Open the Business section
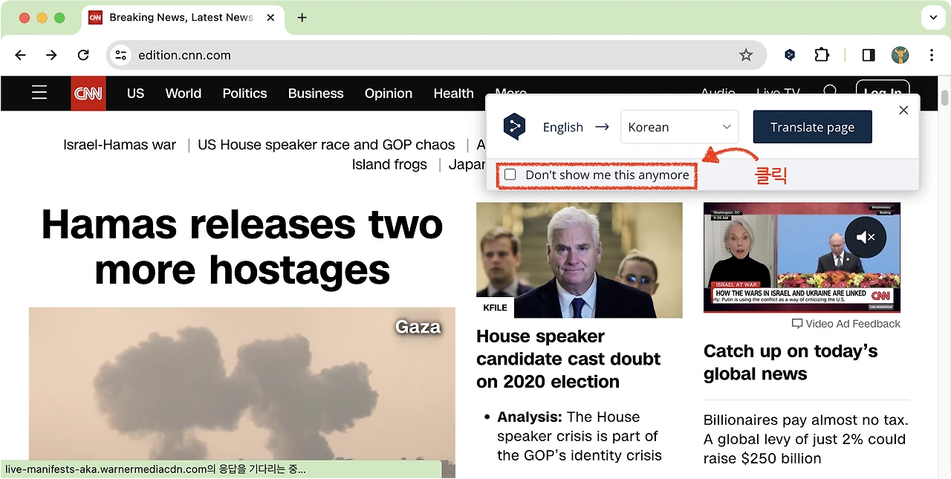Image resolution: width=951 pixels, height=479 pixels. (316, 94)
